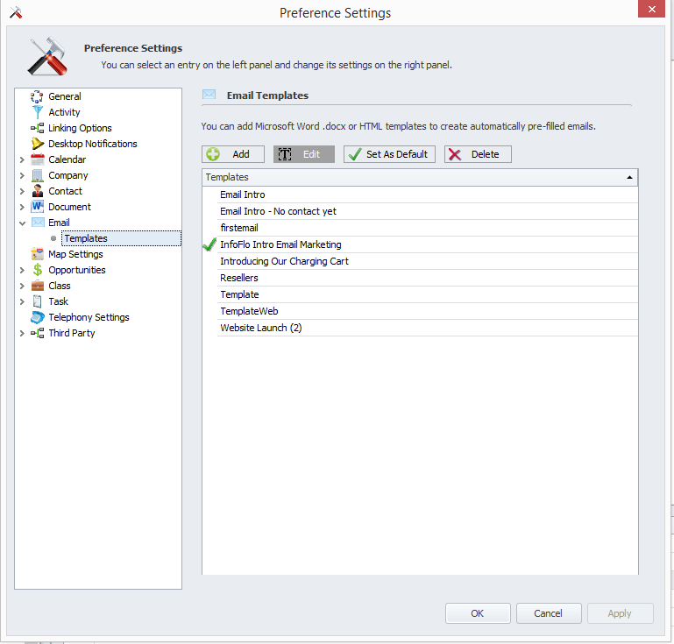The height and width of the screenshot is (644, 674).
Task: Select the Templates sub-item under Email
Action: point(86,238)
